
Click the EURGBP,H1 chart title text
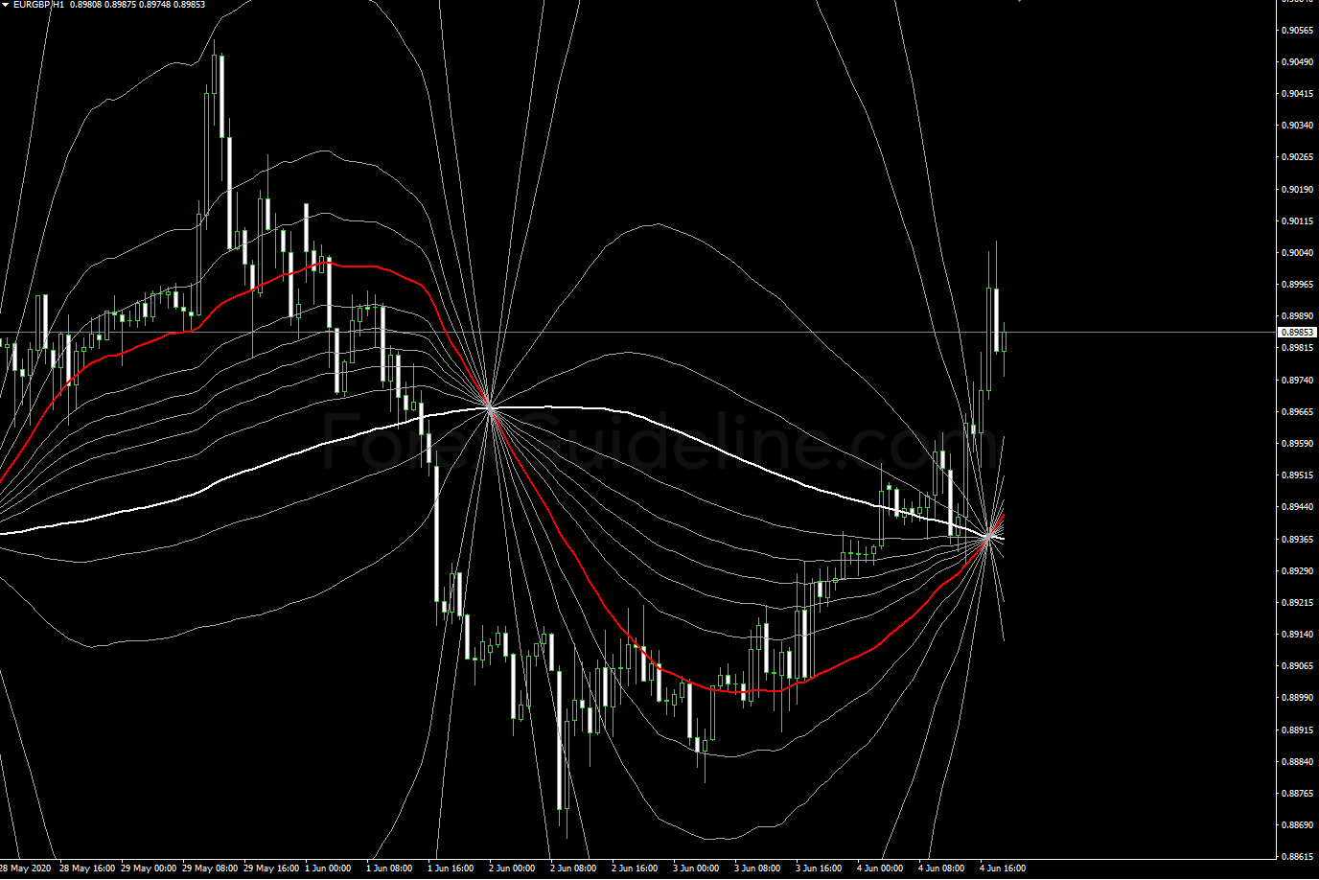tap(39, 5)
